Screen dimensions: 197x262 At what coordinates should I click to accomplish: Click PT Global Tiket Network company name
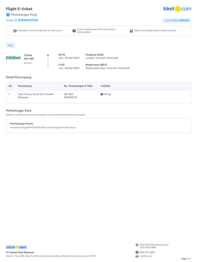tap(20, 253)
